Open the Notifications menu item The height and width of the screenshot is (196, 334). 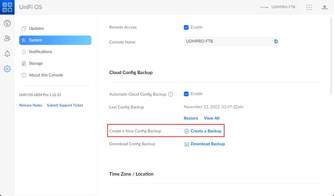(55, 52)
